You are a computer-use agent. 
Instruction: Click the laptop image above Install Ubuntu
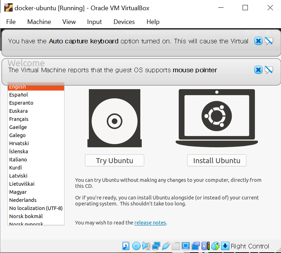point(217,118)
